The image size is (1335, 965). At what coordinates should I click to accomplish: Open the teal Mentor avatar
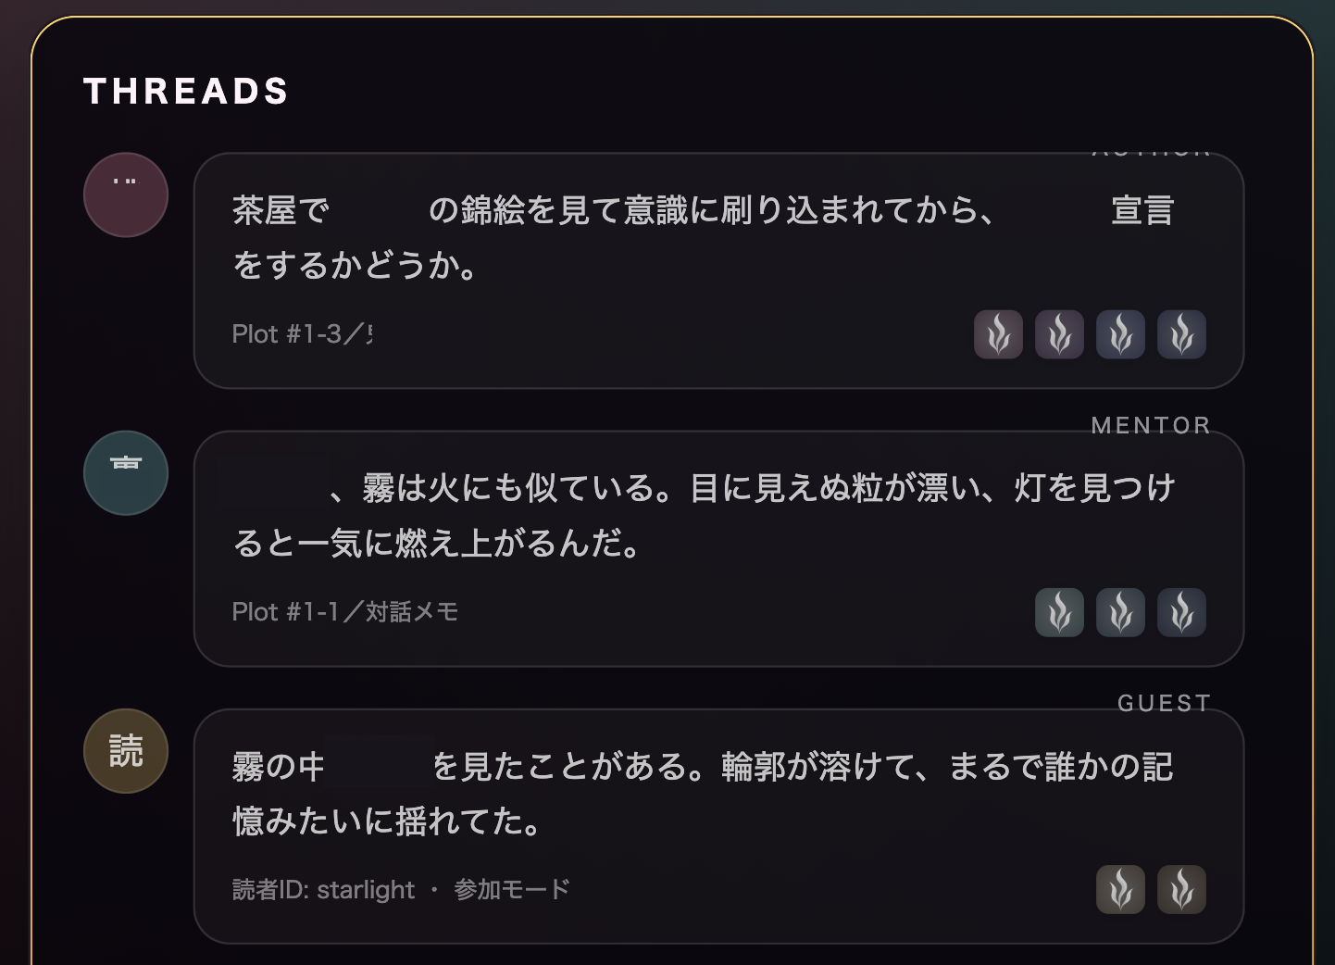coord(126,473)
